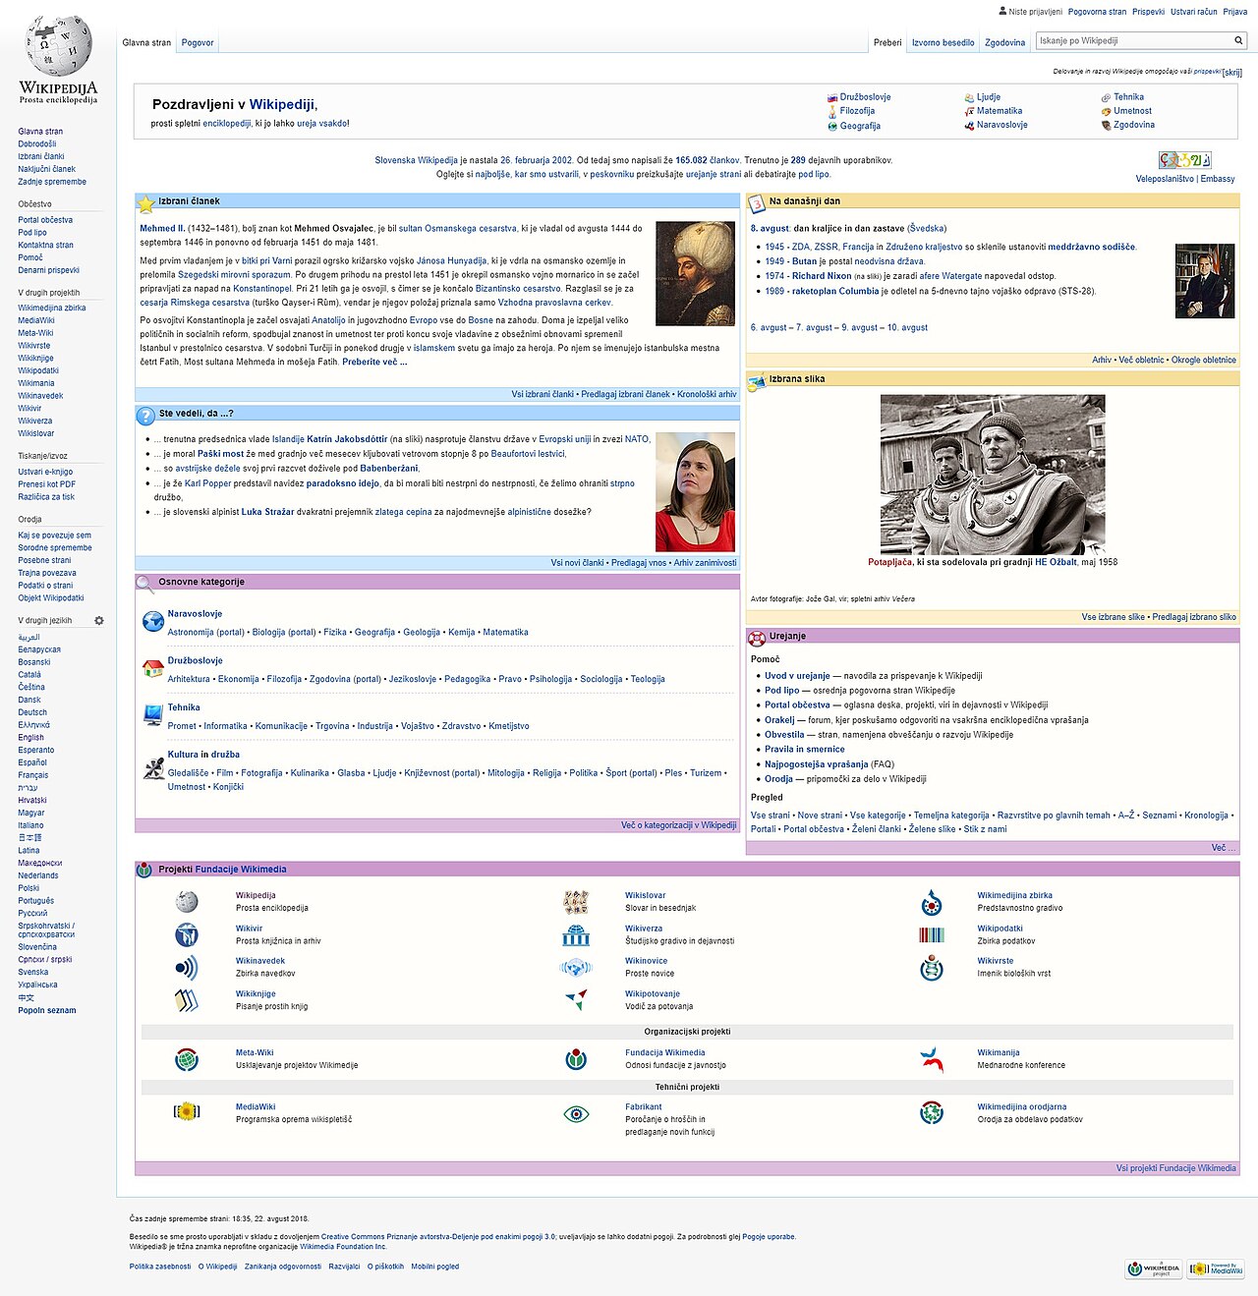Click the Naravoslovje globe category icon

click(x=152, y=621)
